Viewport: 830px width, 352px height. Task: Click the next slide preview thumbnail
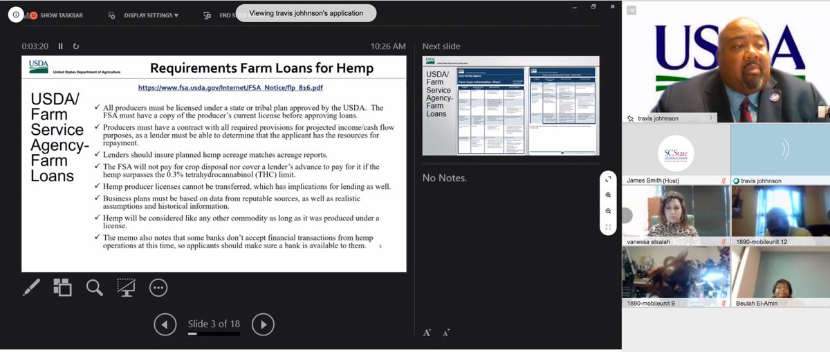pos(510,105)
